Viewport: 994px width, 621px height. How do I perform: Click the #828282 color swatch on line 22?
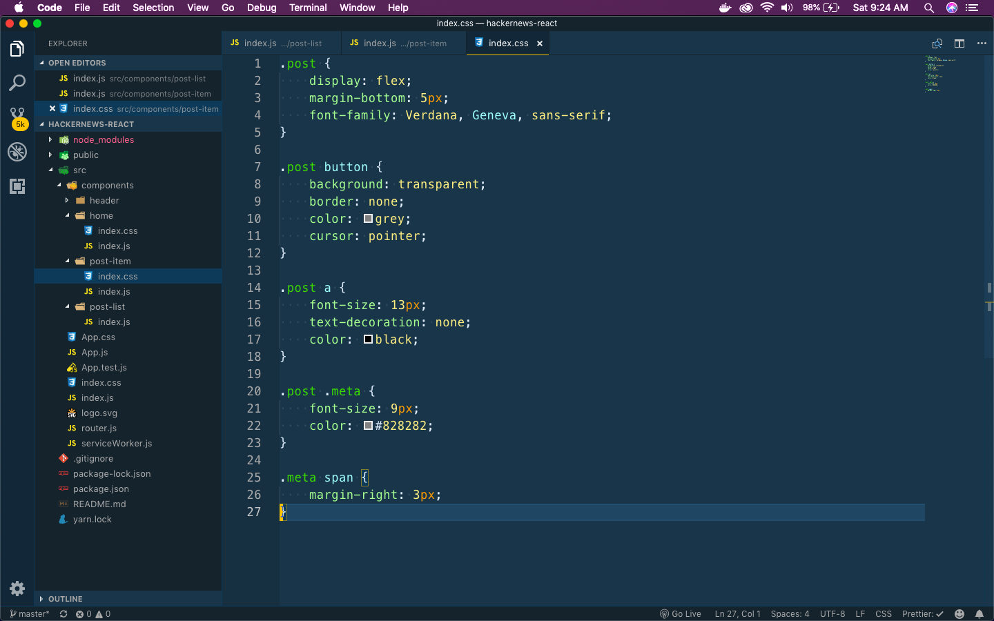click(369, 426)
